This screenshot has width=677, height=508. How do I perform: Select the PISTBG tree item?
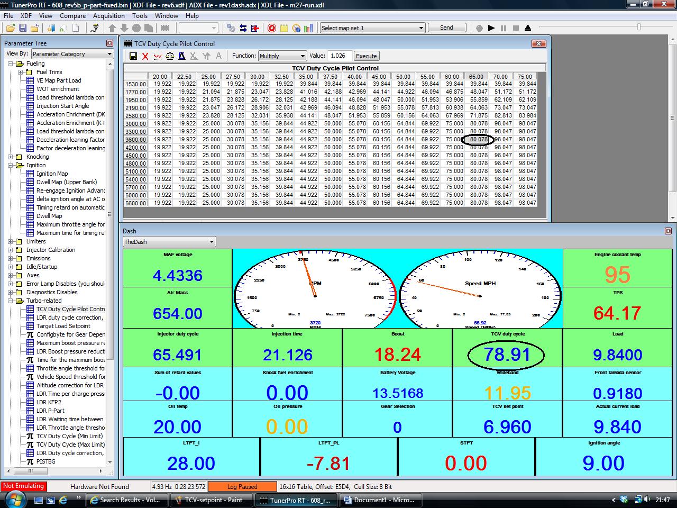[x=45, y=461]
